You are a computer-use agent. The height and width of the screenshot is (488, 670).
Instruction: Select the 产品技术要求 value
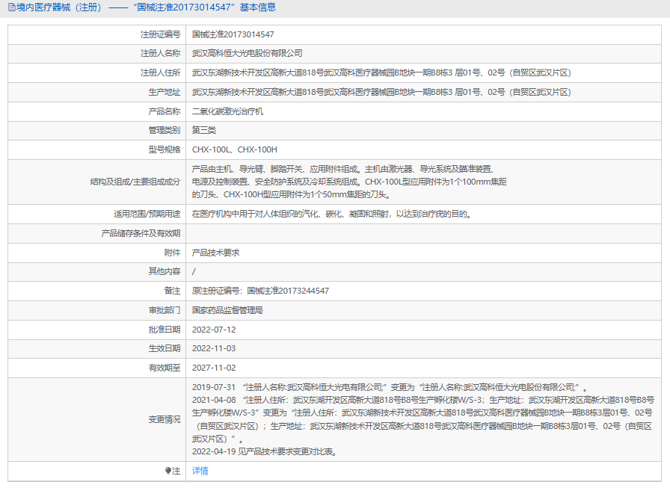216,253
